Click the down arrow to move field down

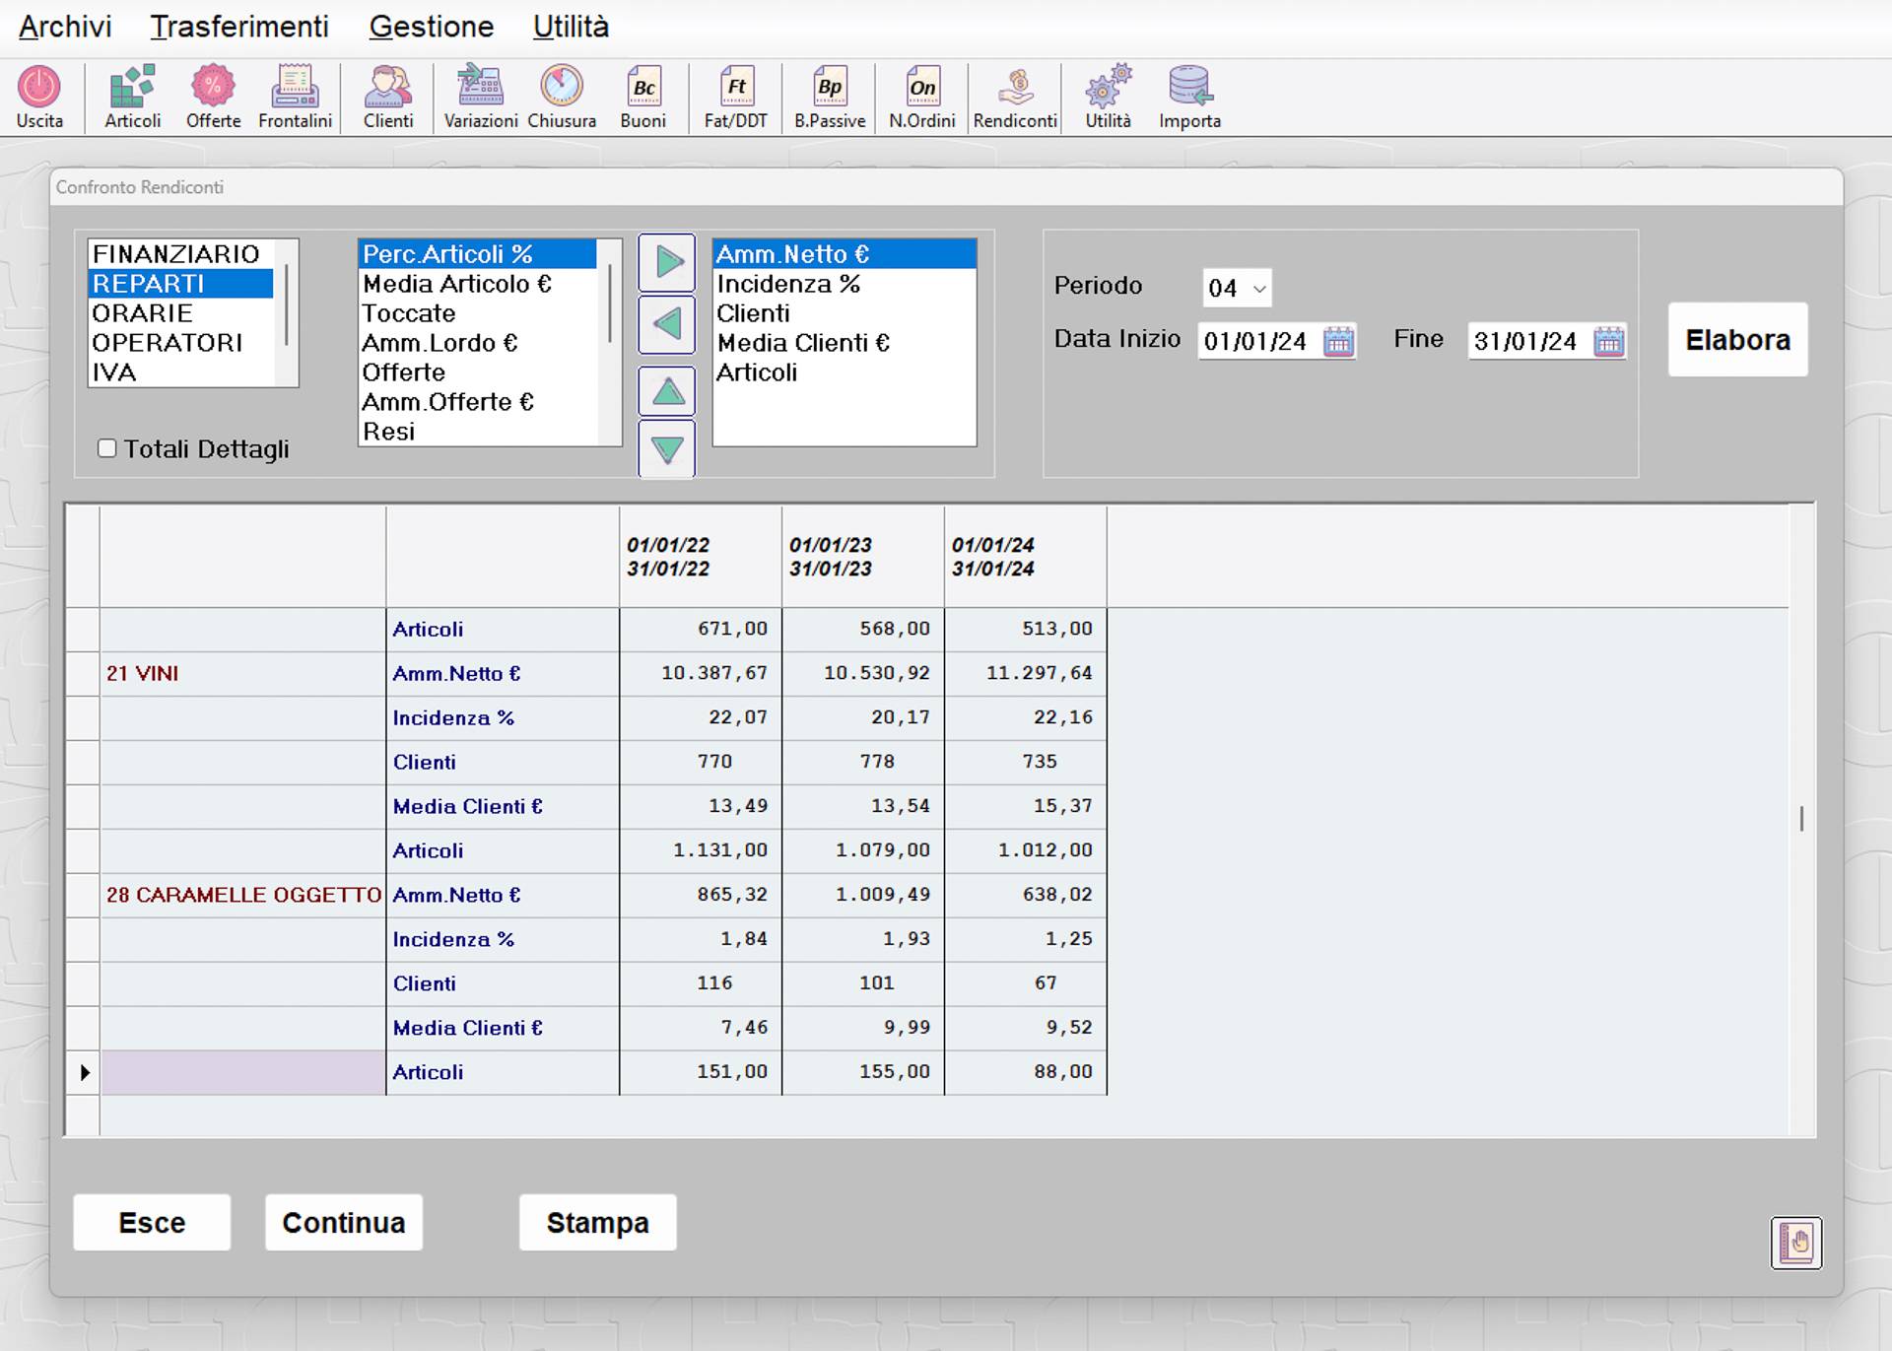667,448
